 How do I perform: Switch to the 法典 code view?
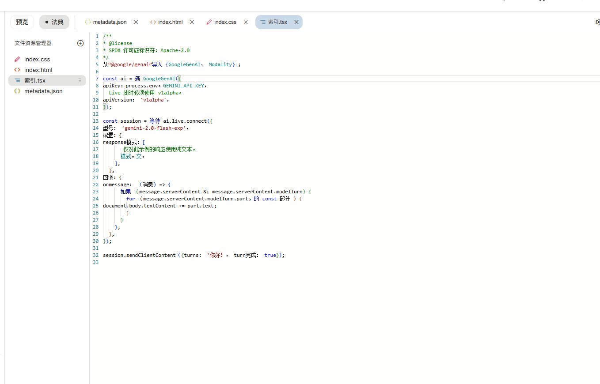point(54,22)
